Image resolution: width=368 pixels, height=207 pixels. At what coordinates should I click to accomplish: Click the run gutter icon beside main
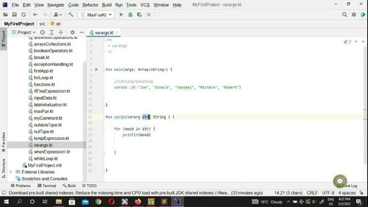96,70
